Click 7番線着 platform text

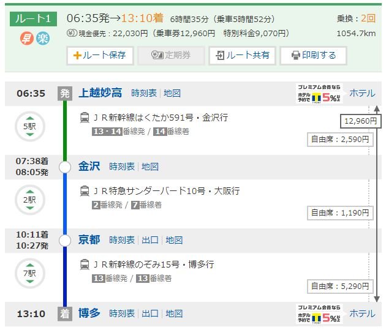point(146,205)
